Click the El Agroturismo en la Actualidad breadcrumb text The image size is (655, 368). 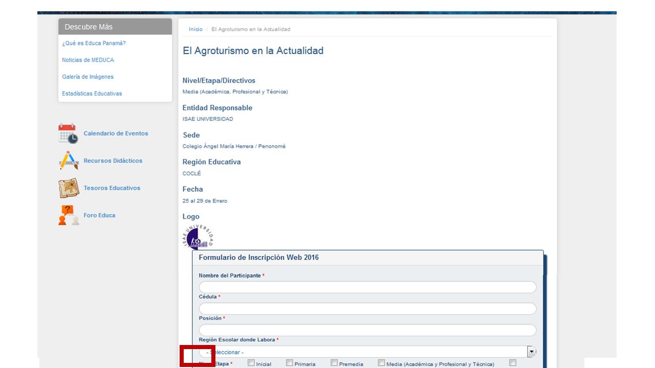click(x=251, y=29)
